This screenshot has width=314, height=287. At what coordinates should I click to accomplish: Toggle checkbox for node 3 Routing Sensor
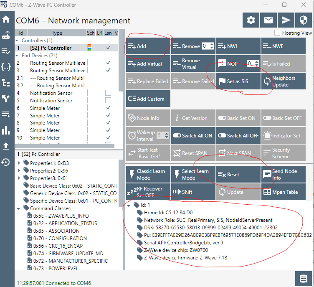108,70
